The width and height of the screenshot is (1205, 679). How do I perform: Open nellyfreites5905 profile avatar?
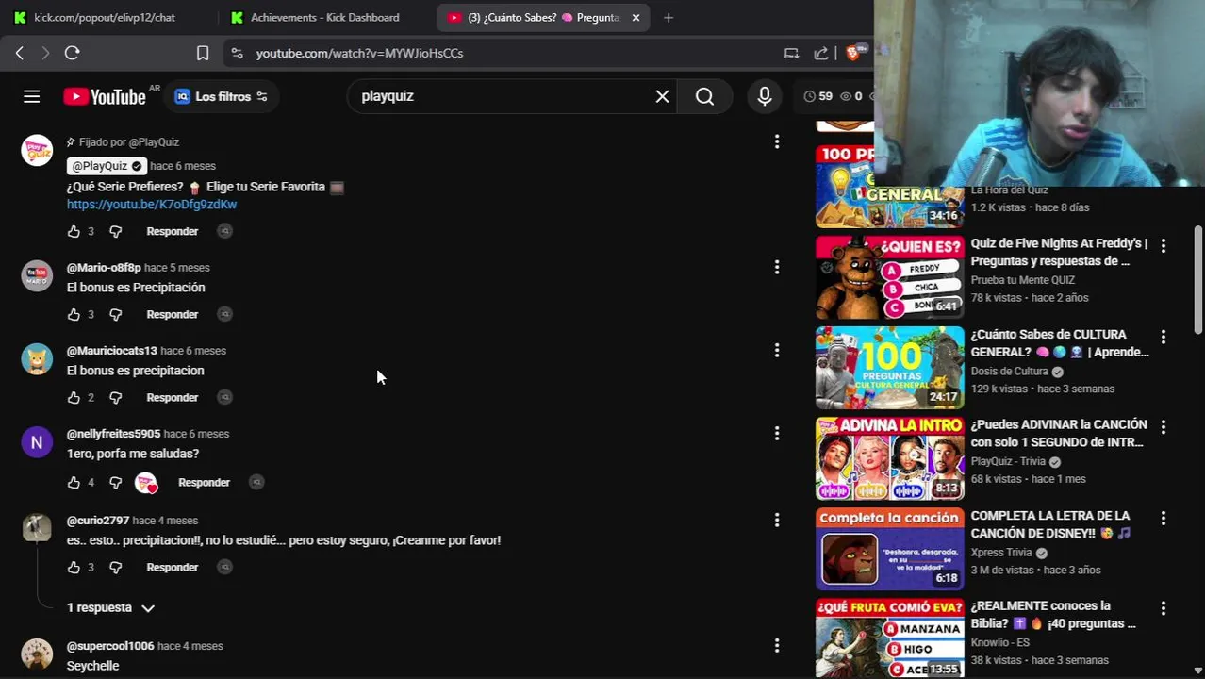(x=37, y=441)
